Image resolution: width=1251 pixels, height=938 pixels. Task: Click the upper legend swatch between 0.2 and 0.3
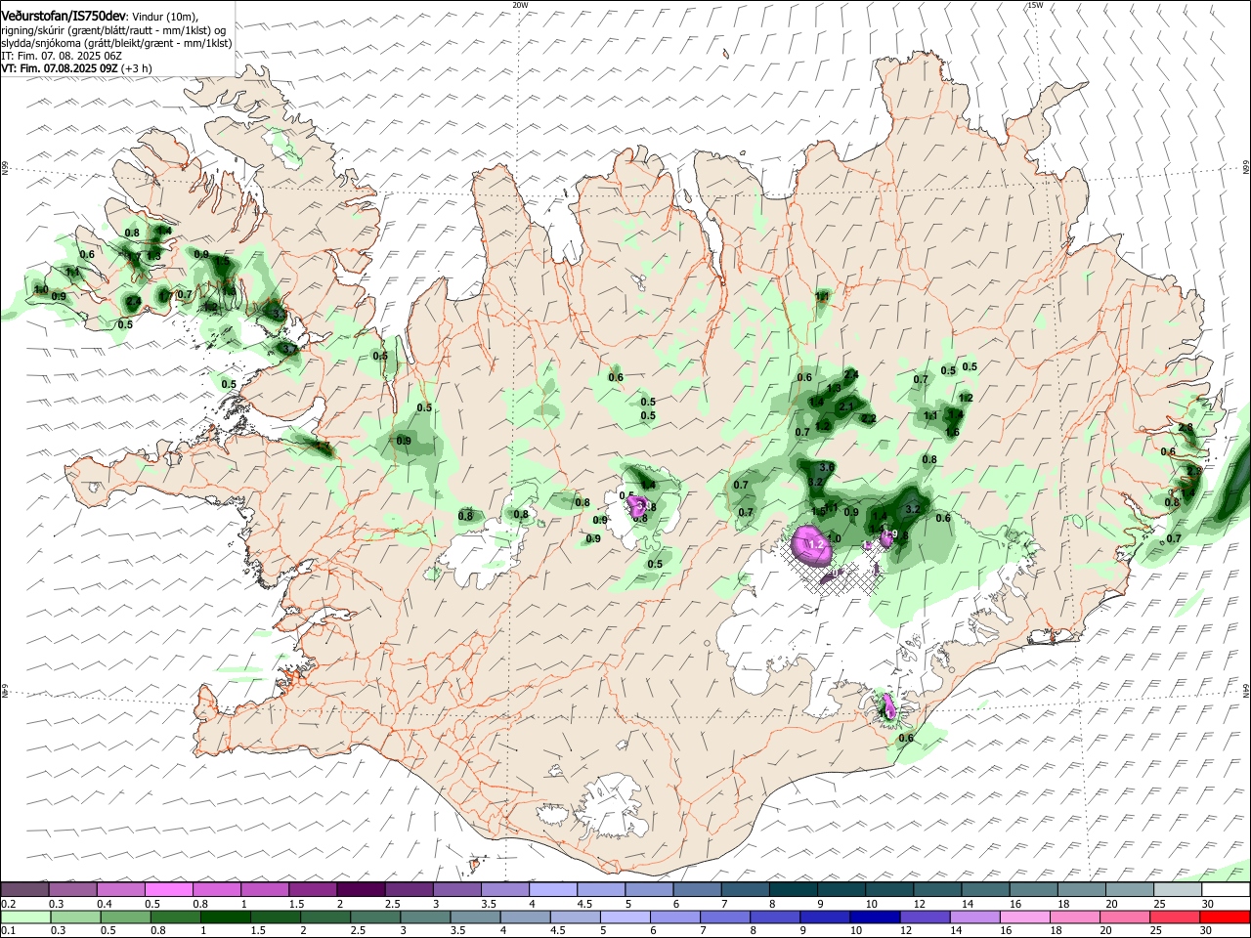pos(25,890)
